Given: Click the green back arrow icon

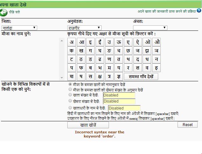Looking at the screenshot, I should click(x=4, y=12).
